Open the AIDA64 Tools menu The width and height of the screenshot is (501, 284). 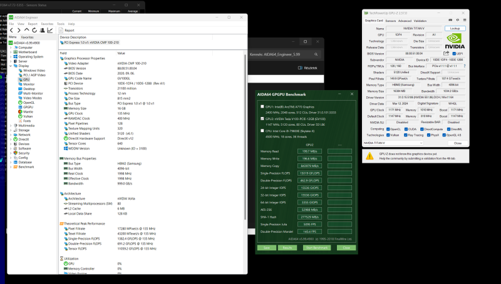(x=61, y=24)
